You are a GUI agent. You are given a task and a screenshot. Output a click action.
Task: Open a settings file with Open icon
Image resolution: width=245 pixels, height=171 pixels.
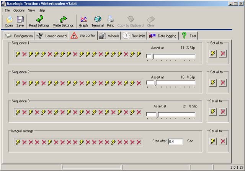tap(9, 21)
